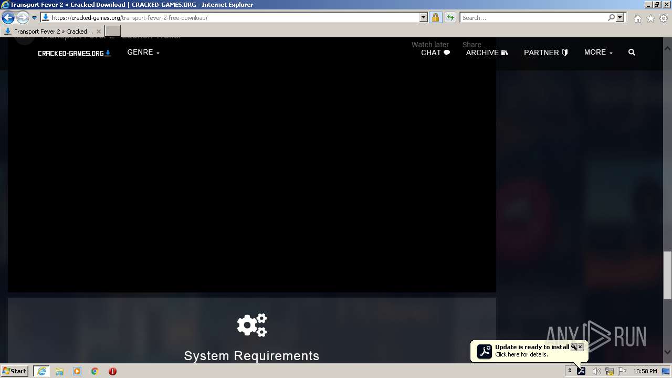
Task: Click the browser Back arrow button
Action: 8,18
